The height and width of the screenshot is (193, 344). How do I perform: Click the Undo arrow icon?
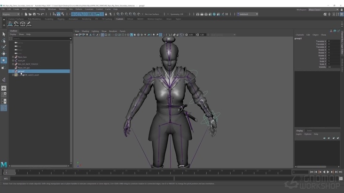(x=38, y=14)
